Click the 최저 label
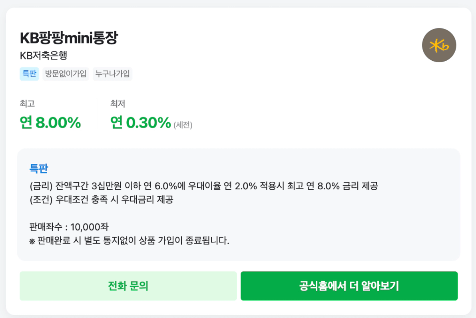The width and height of the screenshot is (476, 318). [x=118, y=104]
